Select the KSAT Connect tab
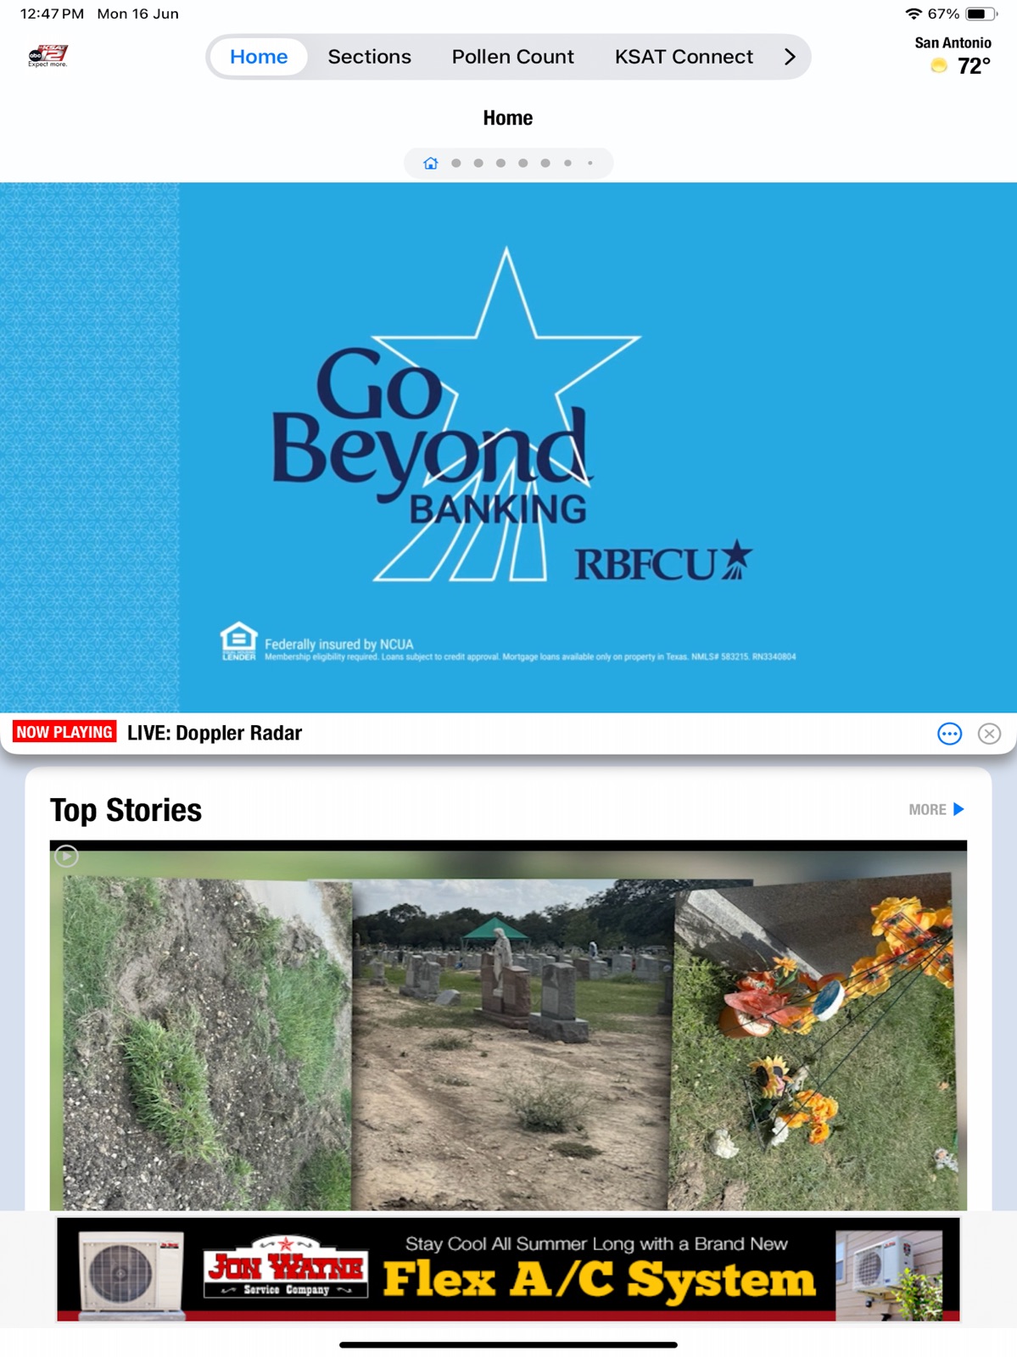1017x1357 pixels. click(x=684, y=57)
